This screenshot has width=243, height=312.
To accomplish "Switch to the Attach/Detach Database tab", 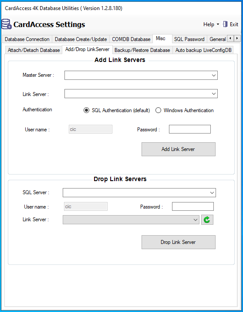I will coord(34,50).
